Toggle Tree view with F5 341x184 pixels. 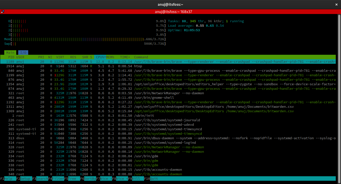click(x=72, y=178)
